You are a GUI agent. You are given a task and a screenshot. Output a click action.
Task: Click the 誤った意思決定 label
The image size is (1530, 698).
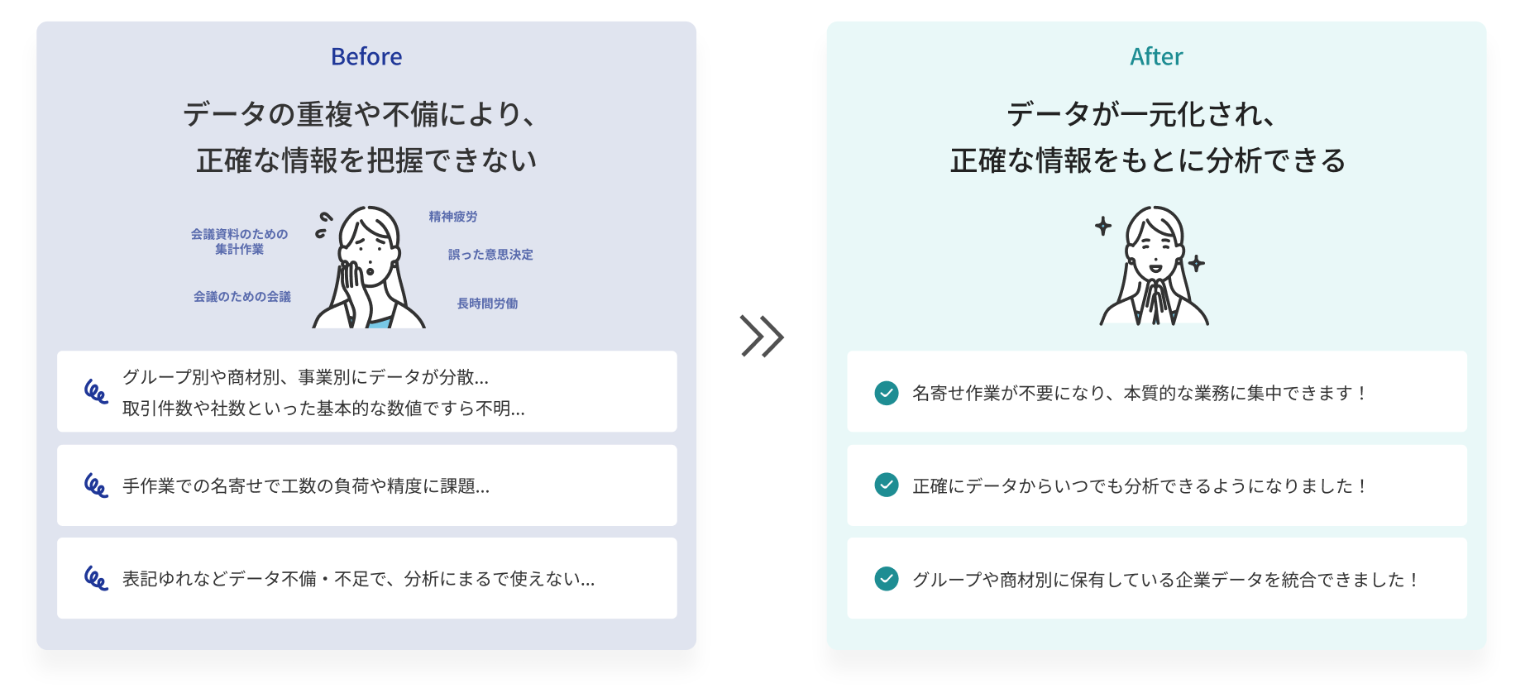point(490,255)
